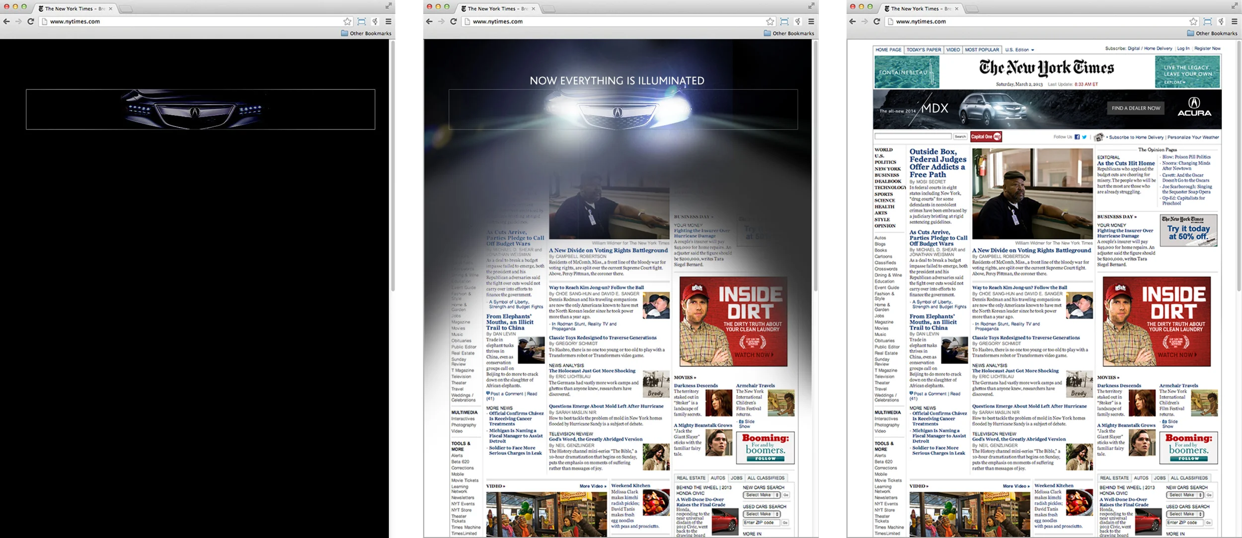Open Other Bookmarks folder in the left window
This screenshot has height=538, width=1242.
(x=366, y=33)
